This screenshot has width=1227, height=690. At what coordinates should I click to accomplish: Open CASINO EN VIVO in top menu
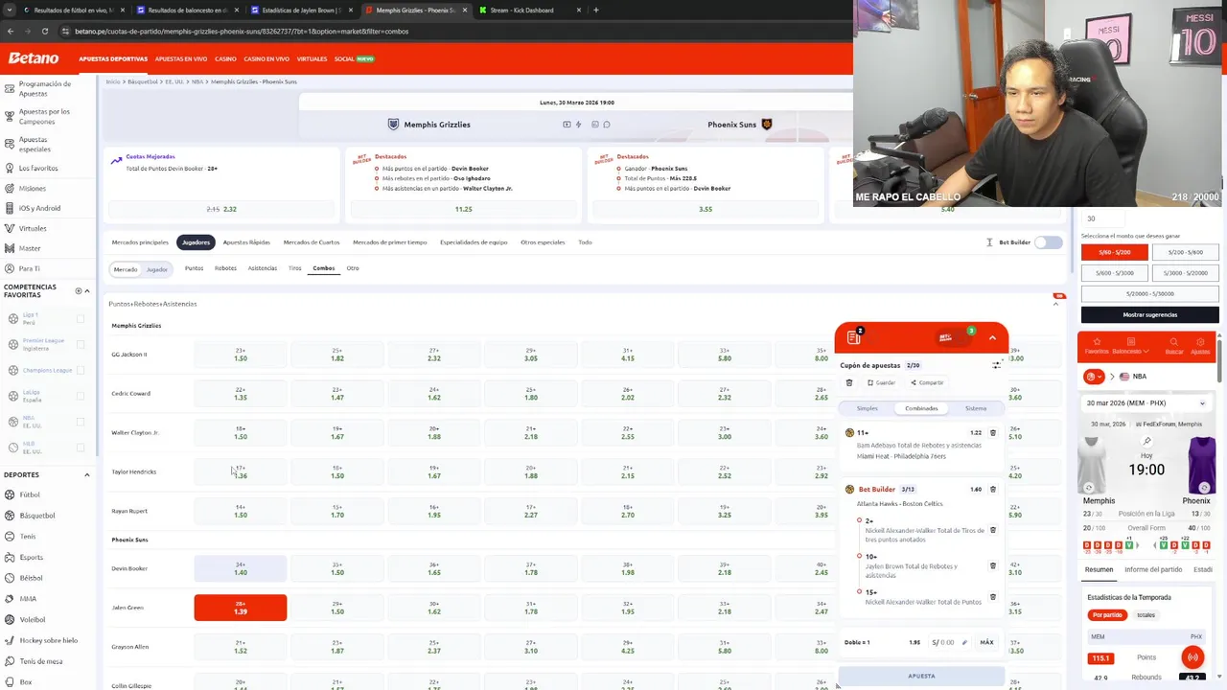tap(266, 59)
